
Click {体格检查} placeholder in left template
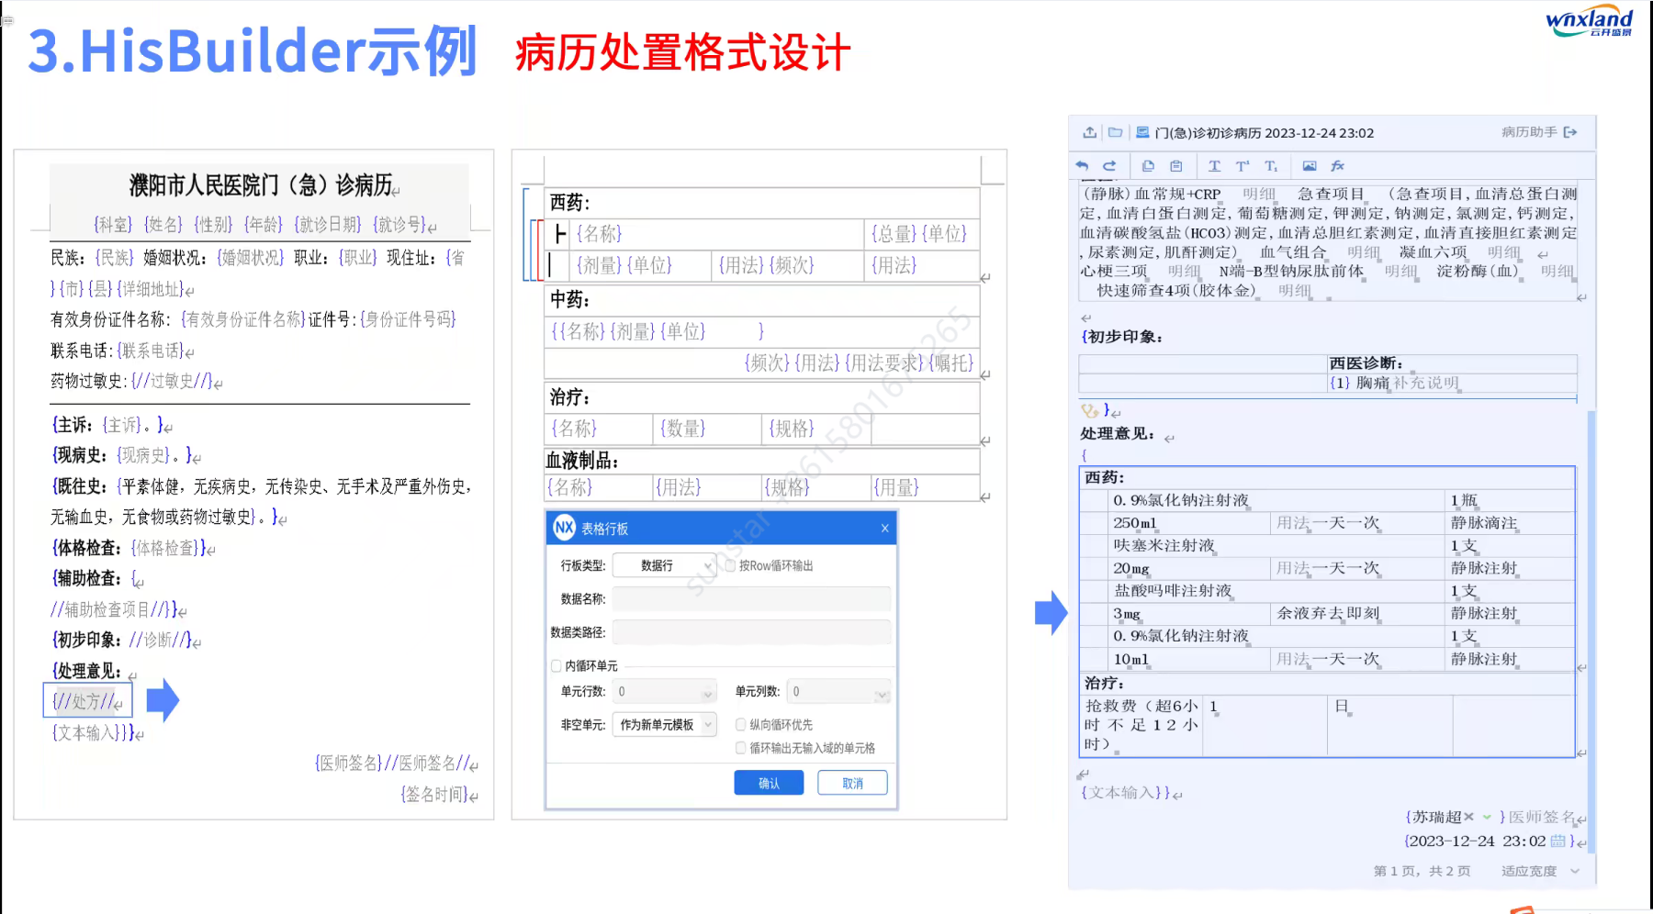pyautogui.click(x=164, y=548)
